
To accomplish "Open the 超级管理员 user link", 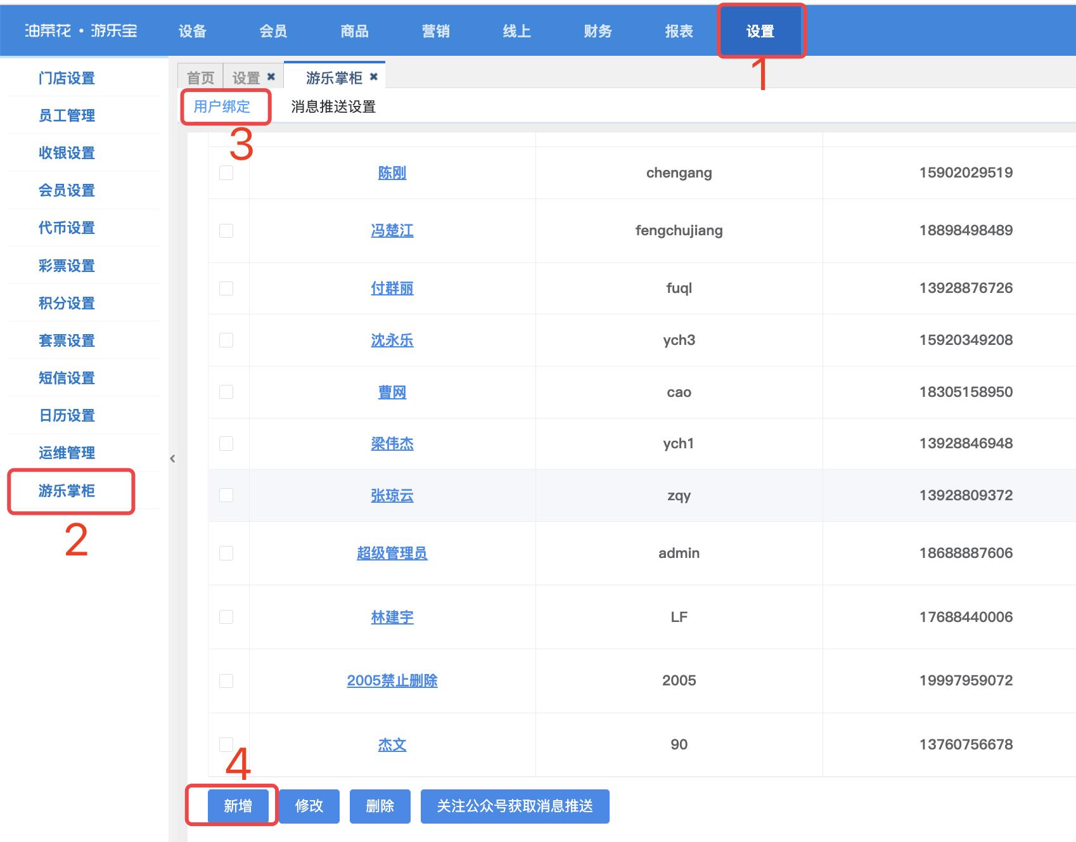I will pos(392,554).
